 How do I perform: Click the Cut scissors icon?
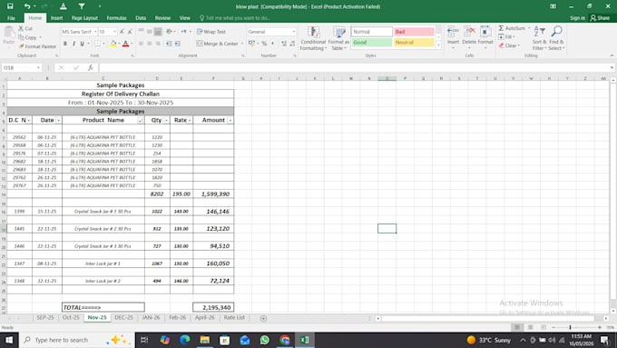coord(21,28)
